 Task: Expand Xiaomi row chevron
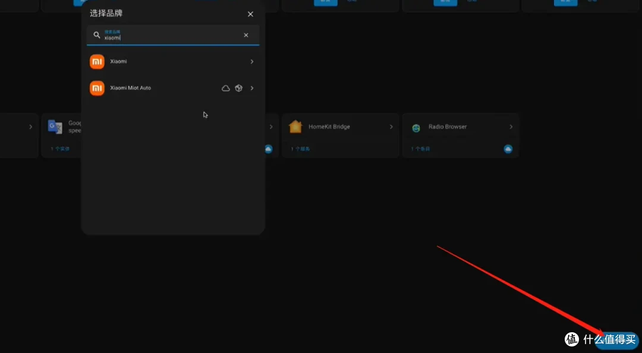(x=252, y=61)
